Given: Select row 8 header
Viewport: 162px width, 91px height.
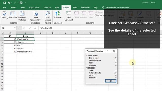Looking at the screenshot, I should coord(2,58).
